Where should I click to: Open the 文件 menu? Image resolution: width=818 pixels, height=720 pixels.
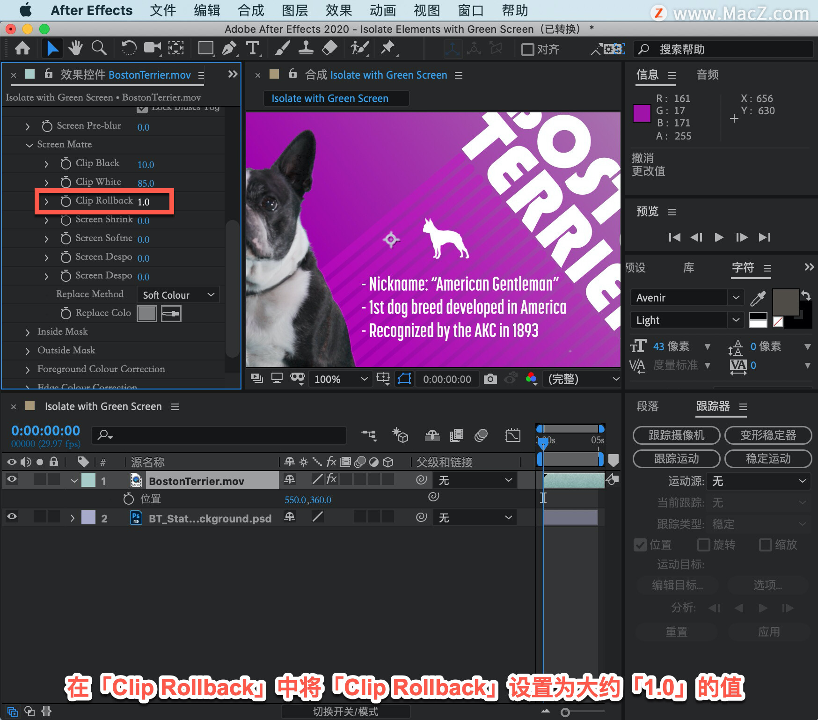coord(163,10)
